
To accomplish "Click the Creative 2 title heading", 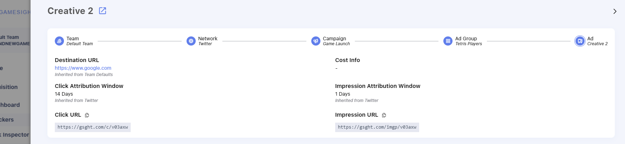I will [x=70, y=11].
